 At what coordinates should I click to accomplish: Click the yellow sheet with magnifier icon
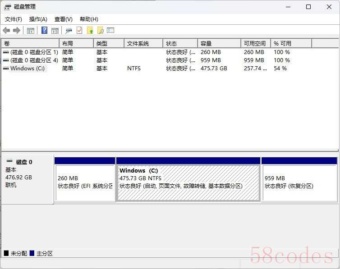click(101, 31)
